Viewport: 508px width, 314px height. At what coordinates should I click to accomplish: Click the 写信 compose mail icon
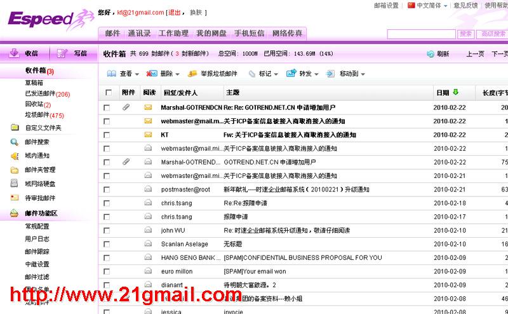62,53
